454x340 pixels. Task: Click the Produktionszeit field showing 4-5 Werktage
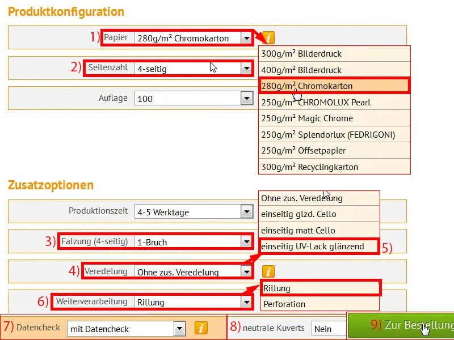(x=194, y=211)
